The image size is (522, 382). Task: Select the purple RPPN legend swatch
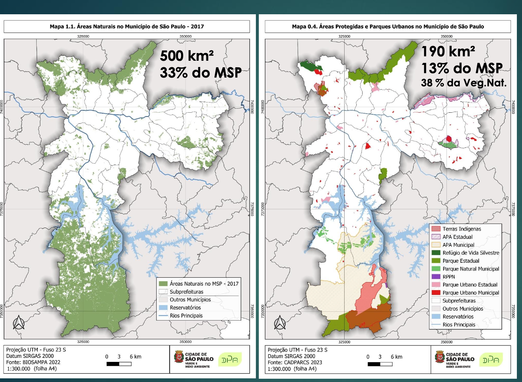pyautogui.click(x=436, y=277)
